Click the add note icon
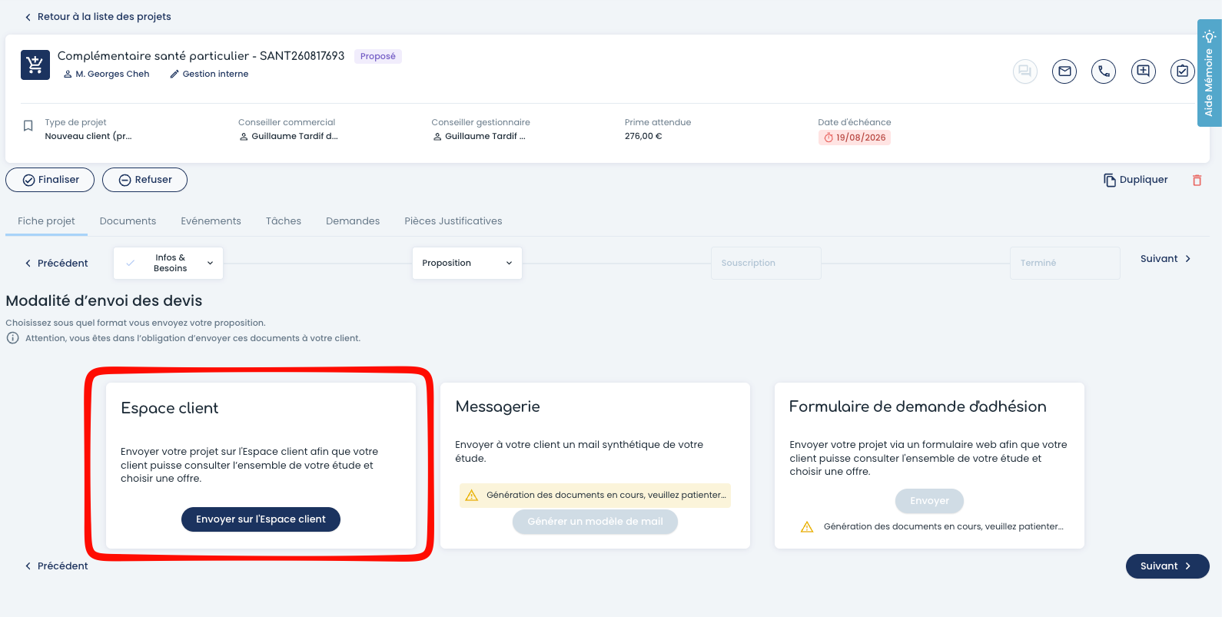1222x617 pixels. 1144,71
